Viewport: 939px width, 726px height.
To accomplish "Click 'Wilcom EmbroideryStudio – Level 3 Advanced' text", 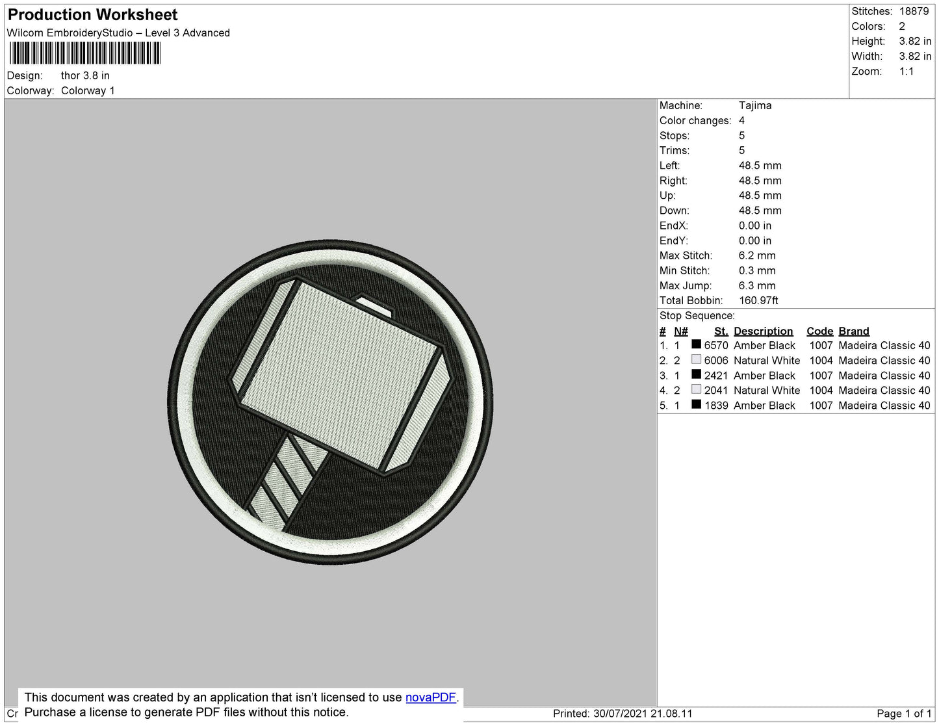I will coord(118,32).
